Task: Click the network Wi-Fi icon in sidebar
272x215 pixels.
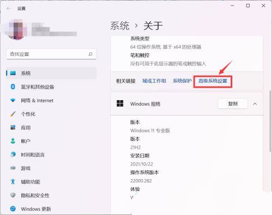Action: (13, 100)
